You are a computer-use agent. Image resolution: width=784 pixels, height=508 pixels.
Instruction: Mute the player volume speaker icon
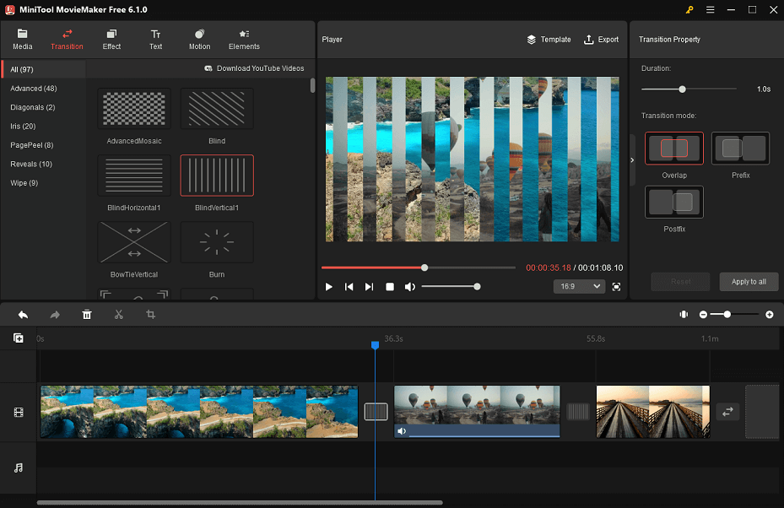(410, 287)
